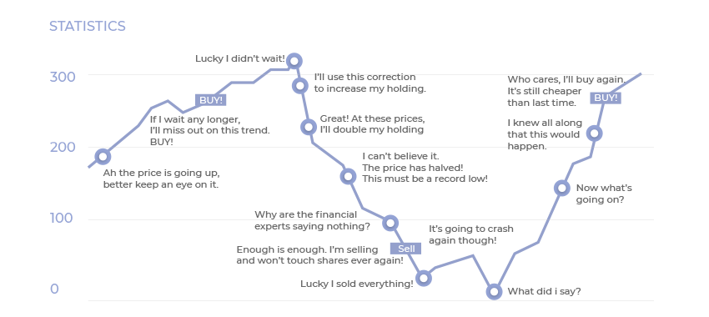
Task: Click the point beside 'I knew all along'
Action: pyautogui.click(x=595, y=133)
